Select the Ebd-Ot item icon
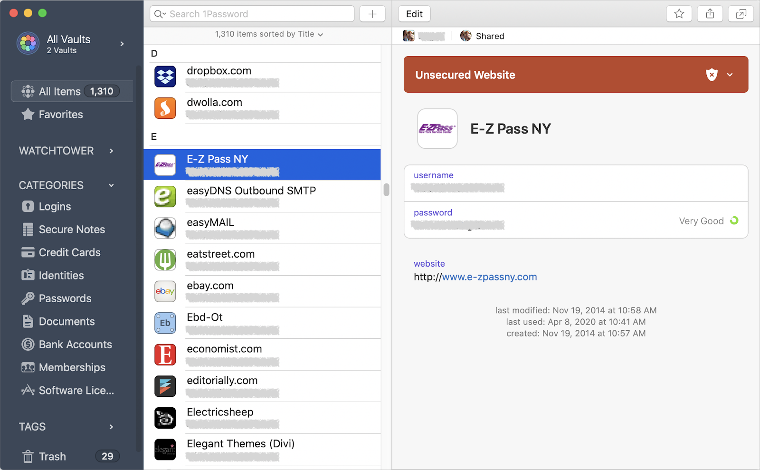 point(165,323)
